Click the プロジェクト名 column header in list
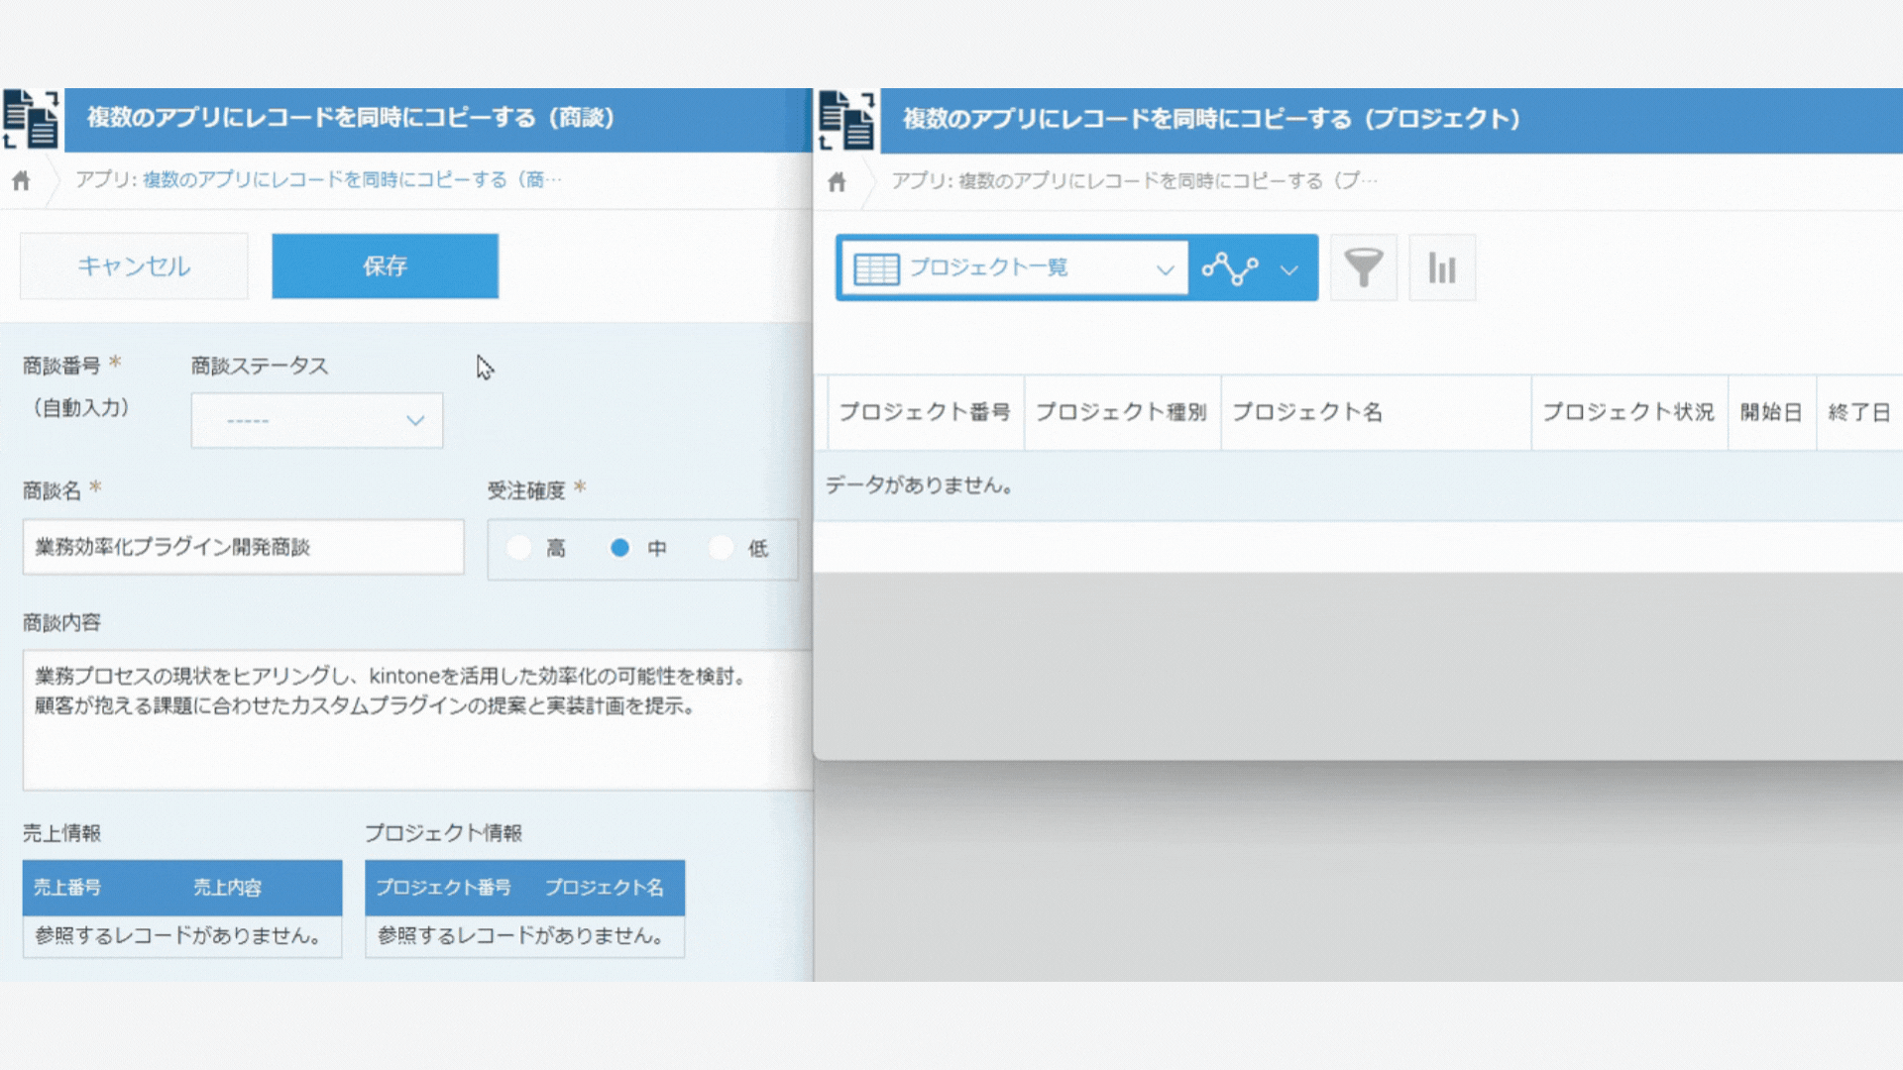Image resolution: width=1903 pixels, height=1070 pixels. (1376, 412)
